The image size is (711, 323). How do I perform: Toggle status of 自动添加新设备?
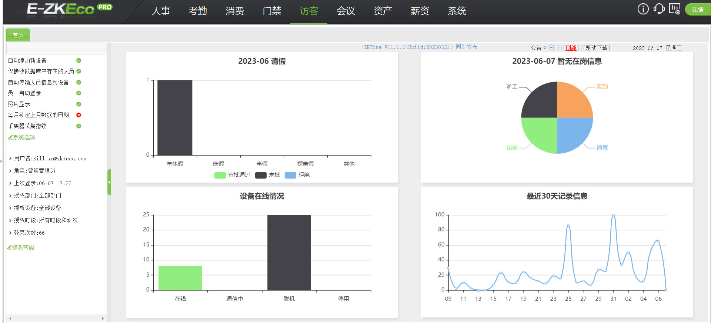[79, 60]
